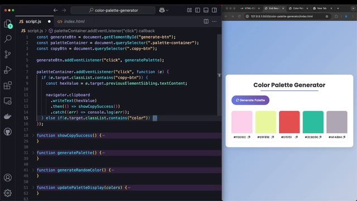Copy the hex code #FDD1EC using its copy icon

(x=249, y=137)
